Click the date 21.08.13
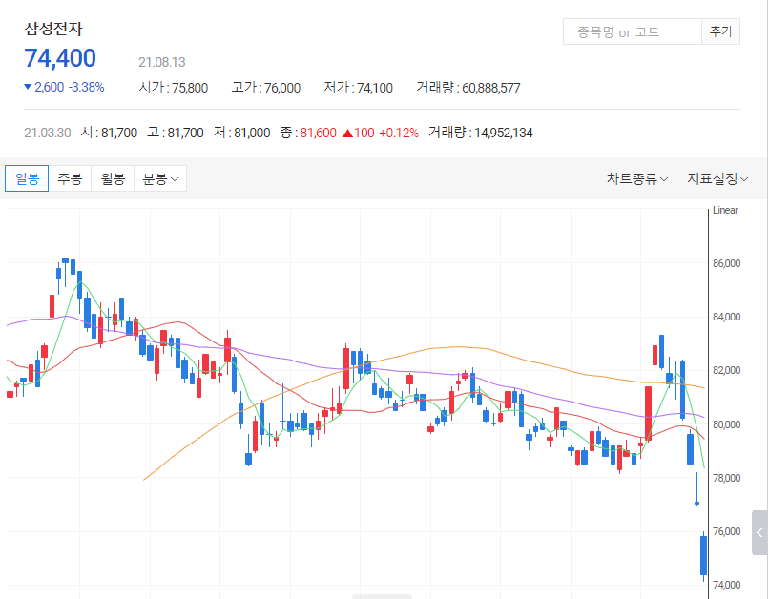The height and width of the screenshot is (599, 769). coord(162,62)
